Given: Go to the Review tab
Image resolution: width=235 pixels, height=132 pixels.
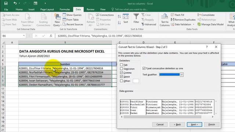Looking at the screenshot, I should 90,10.
